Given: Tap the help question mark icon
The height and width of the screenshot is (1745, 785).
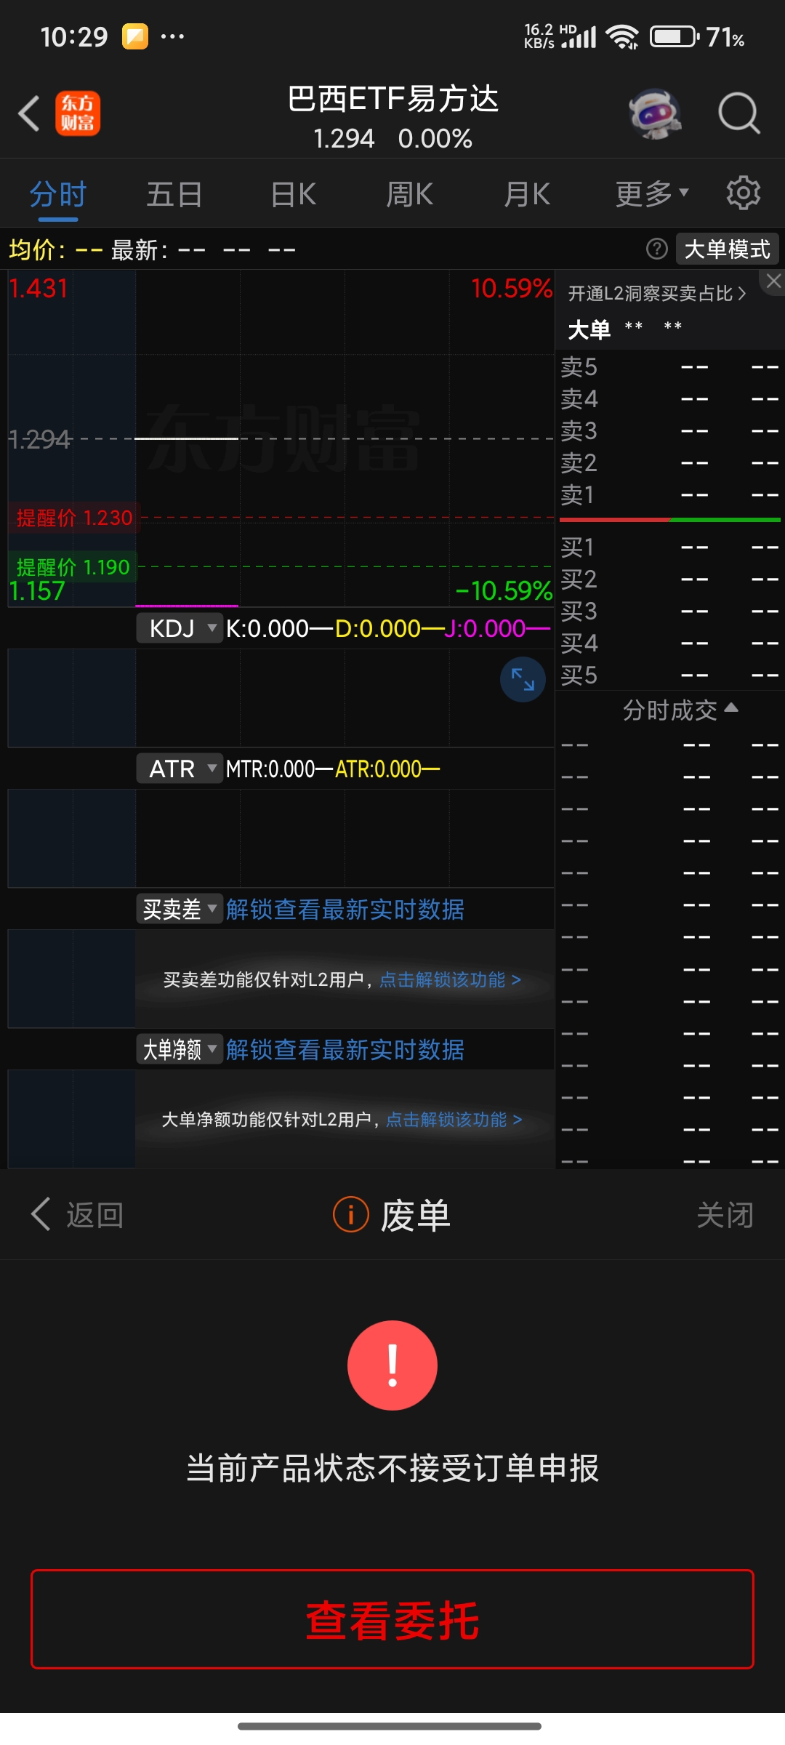Looking at the screenshot, I should 656,249.
